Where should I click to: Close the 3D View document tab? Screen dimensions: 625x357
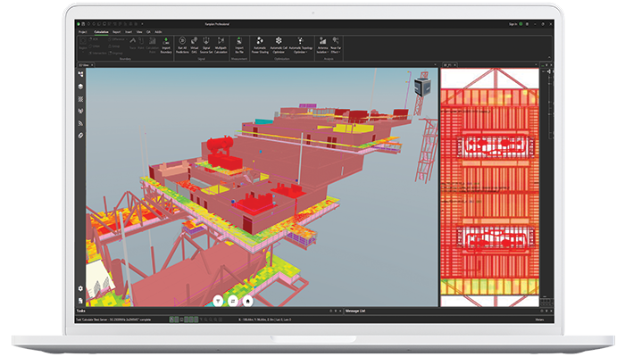point(92,64)
